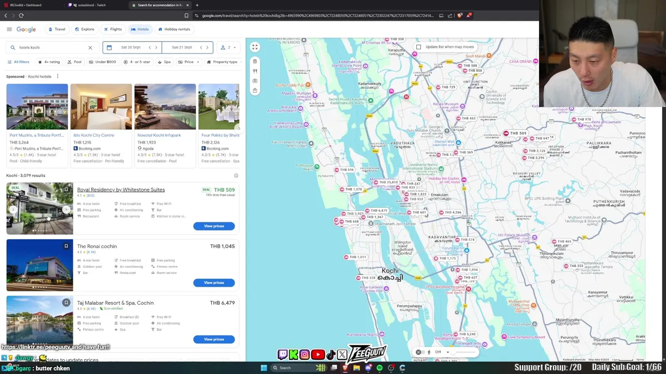Open the guests count dropdown
This screenshot has width=666, height=374.
pyautogui.click(x=228, y=47)
